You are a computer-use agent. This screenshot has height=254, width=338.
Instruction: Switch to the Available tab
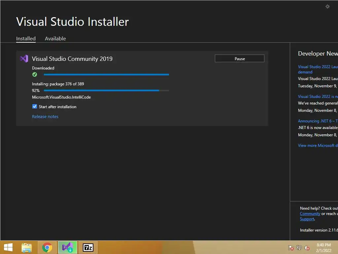click(55, 38)
